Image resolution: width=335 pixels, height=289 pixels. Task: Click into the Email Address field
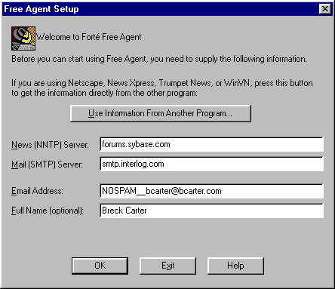[211, 191]
